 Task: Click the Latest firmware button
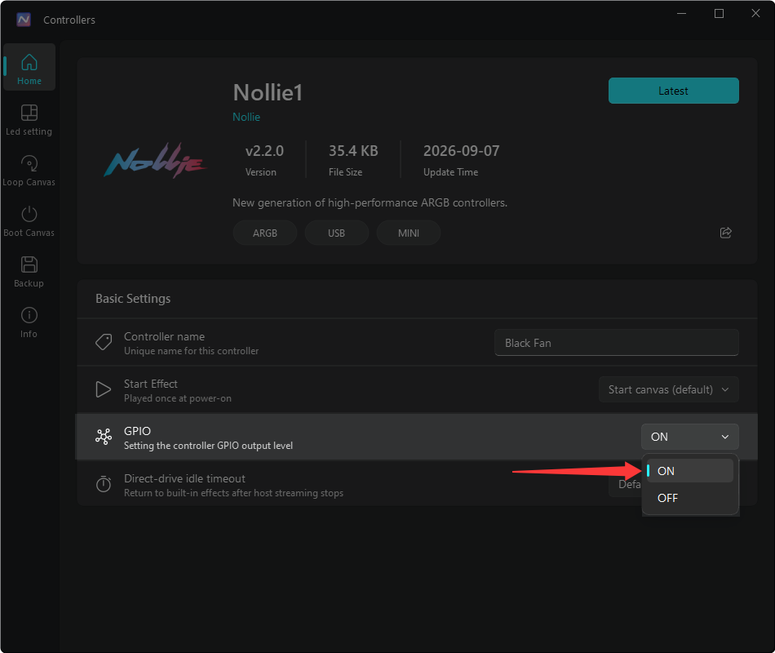click(673, 91)
